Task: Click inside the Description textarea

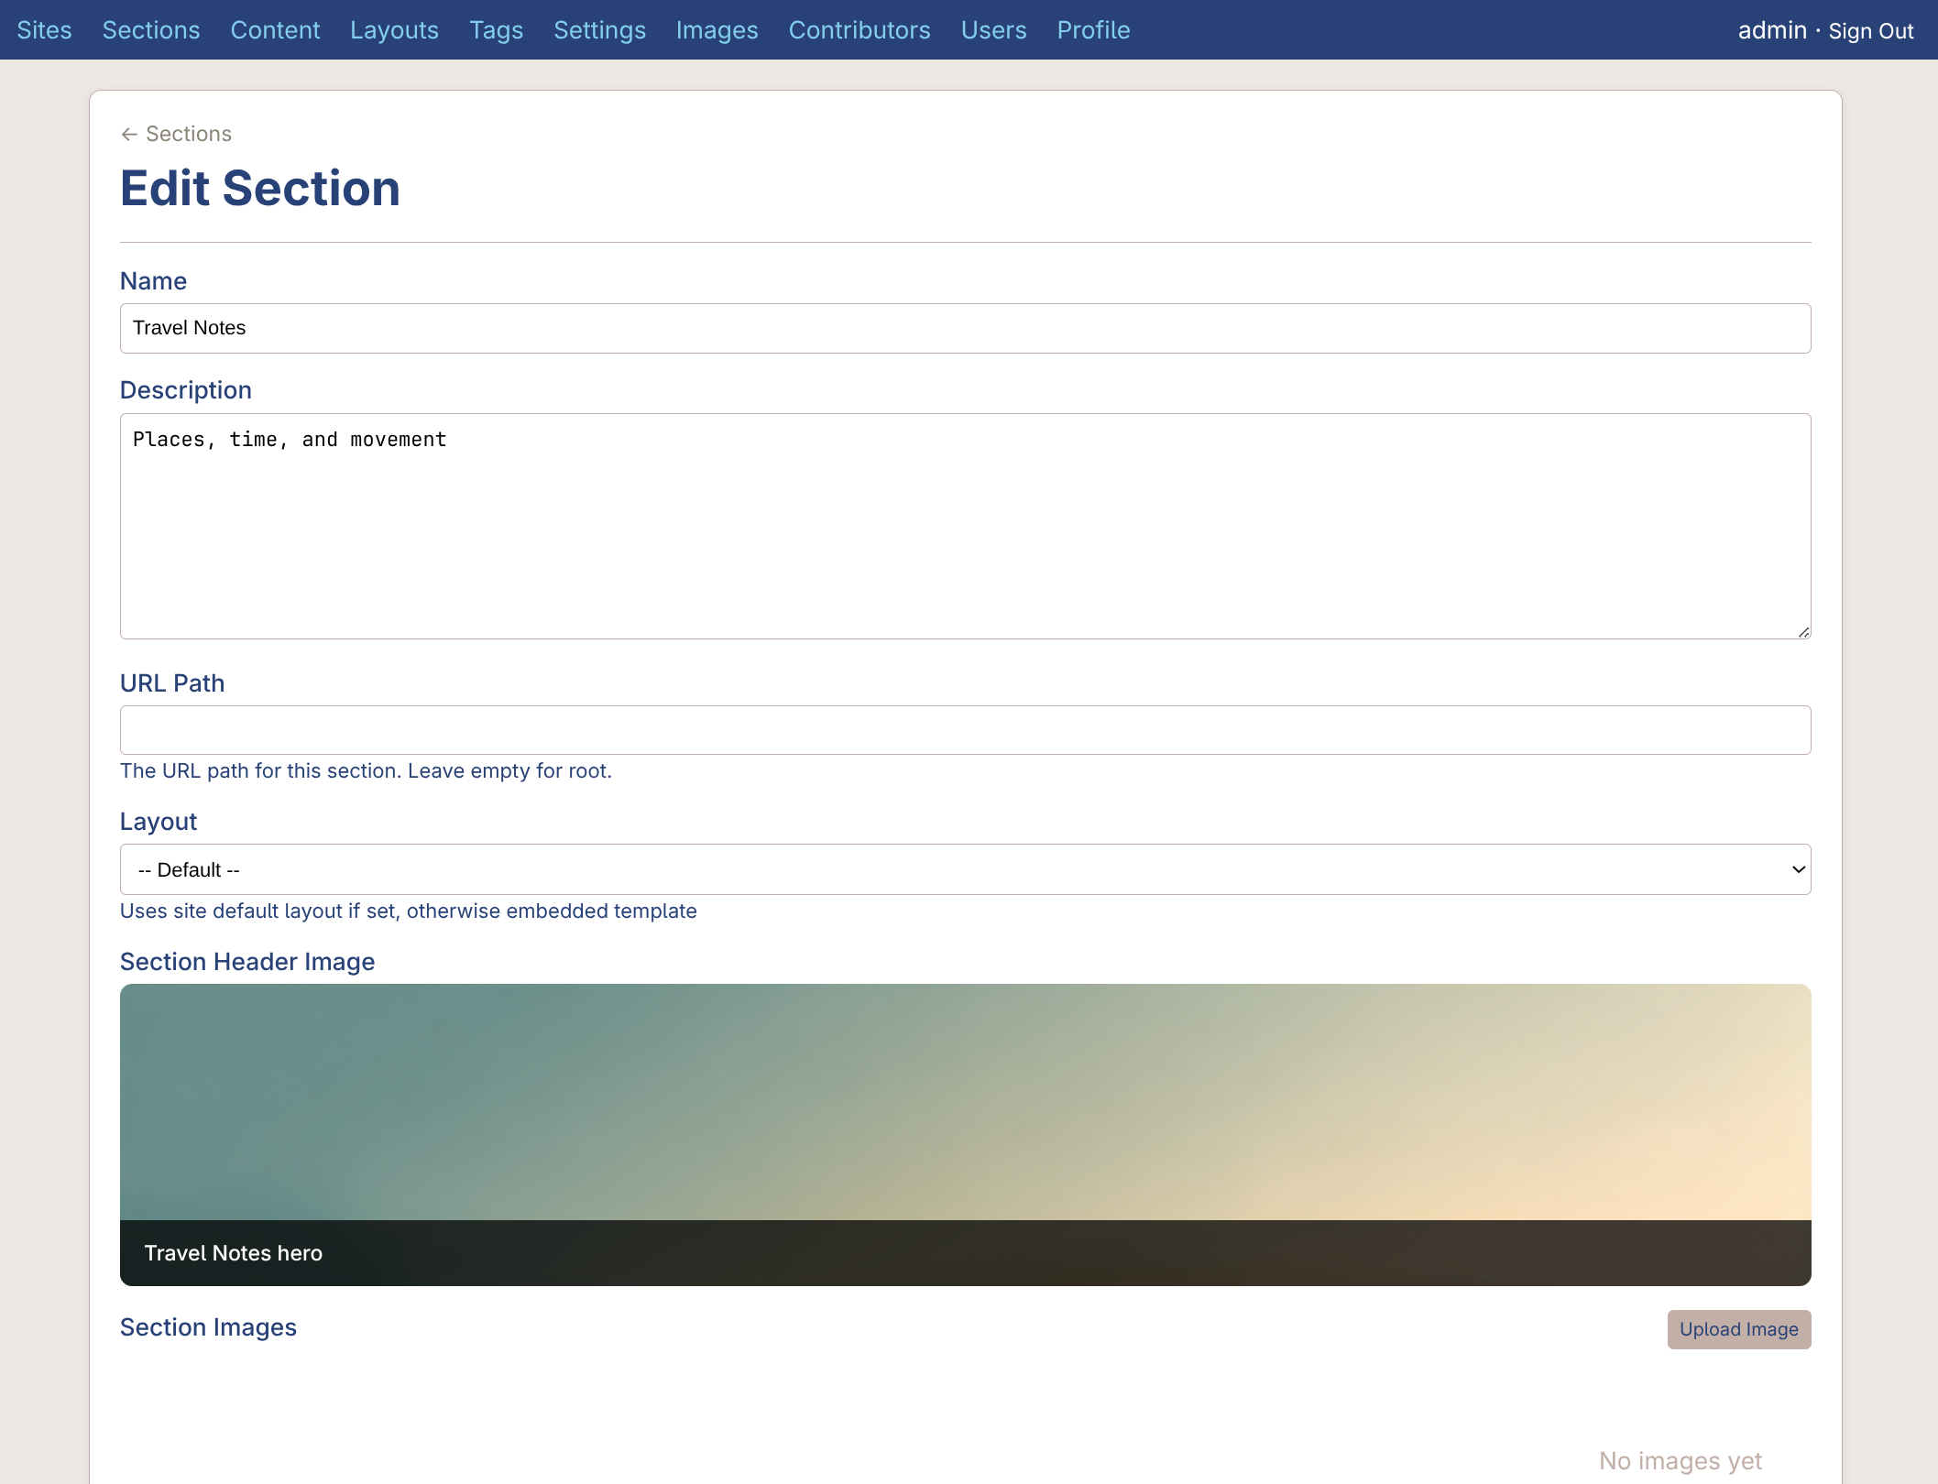Action: pos(964,526)
